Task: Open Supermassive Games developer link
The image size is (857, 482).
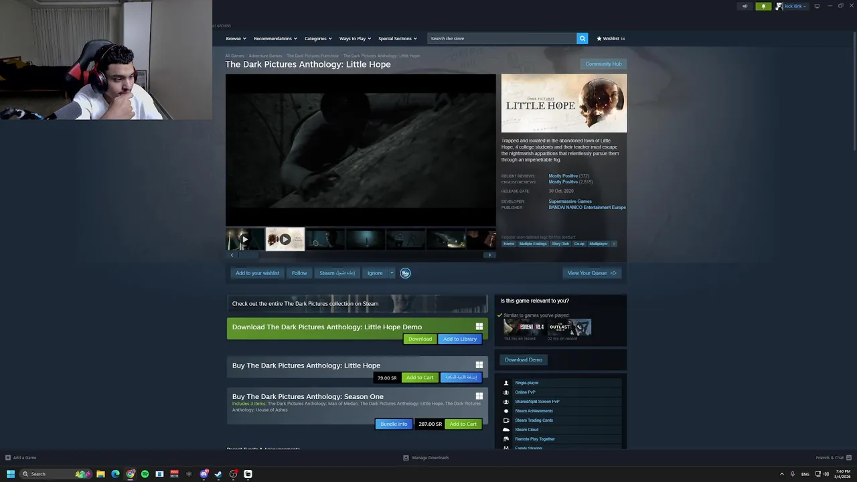Action: pos(570,202)
